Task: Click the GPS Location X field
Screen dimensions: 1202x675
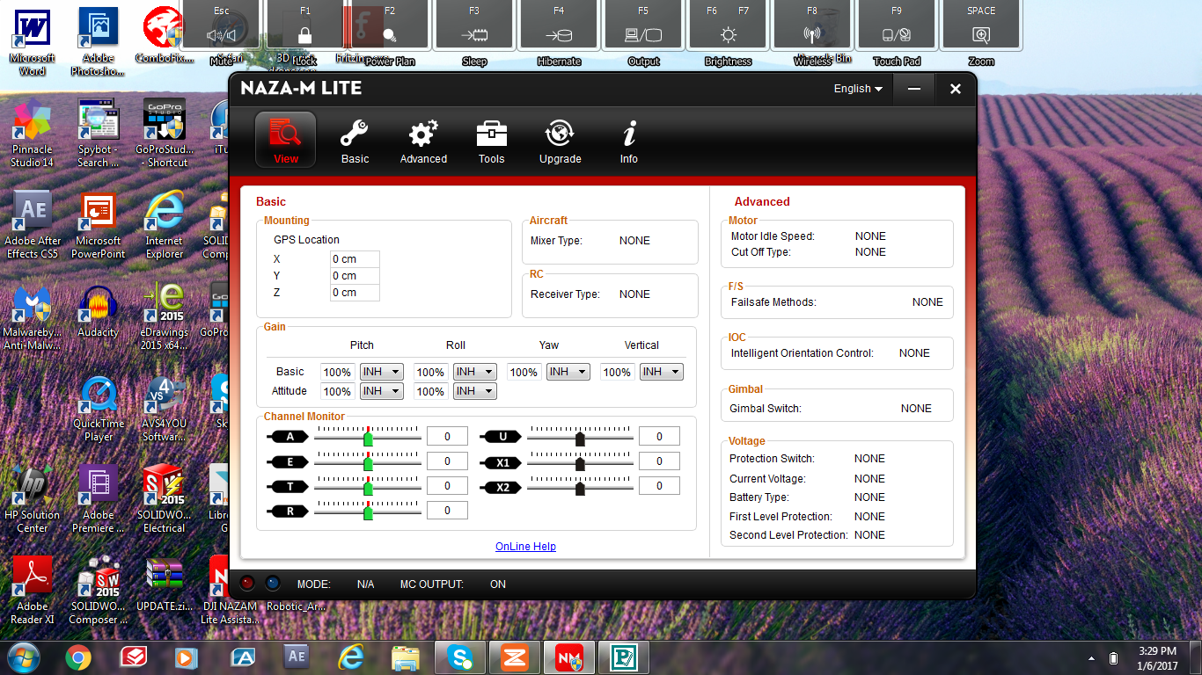Action: [x=355, y=259]
